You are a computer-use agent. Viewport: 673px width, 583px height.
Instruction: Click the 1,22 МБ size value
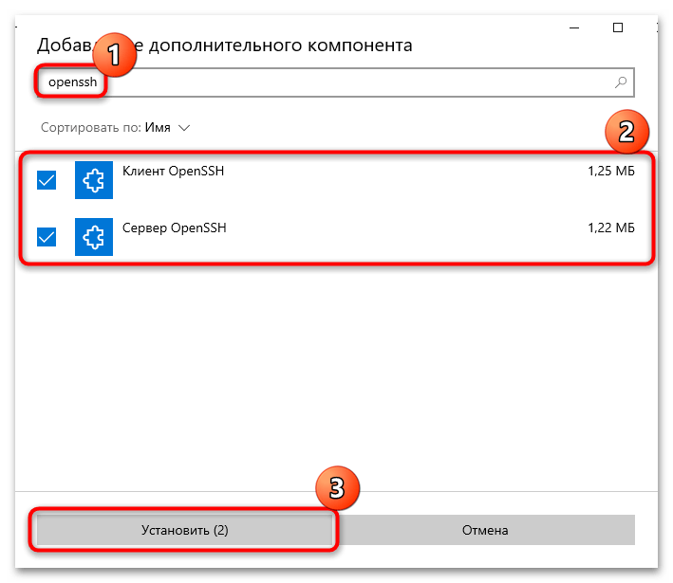[611, 228]
